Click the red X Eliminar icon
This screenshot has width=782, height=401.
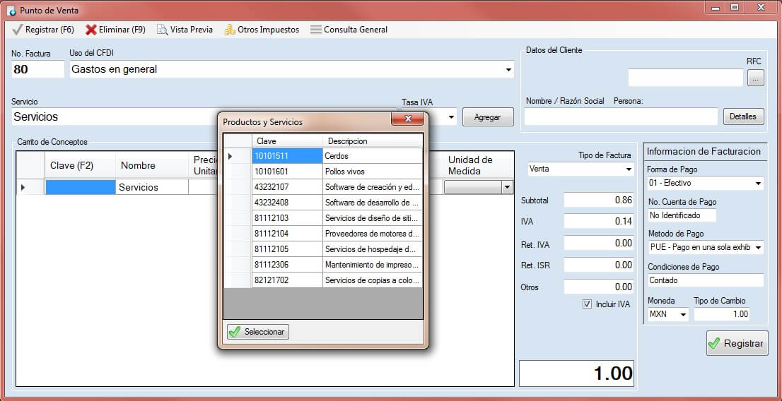click(x=91, y=30)
